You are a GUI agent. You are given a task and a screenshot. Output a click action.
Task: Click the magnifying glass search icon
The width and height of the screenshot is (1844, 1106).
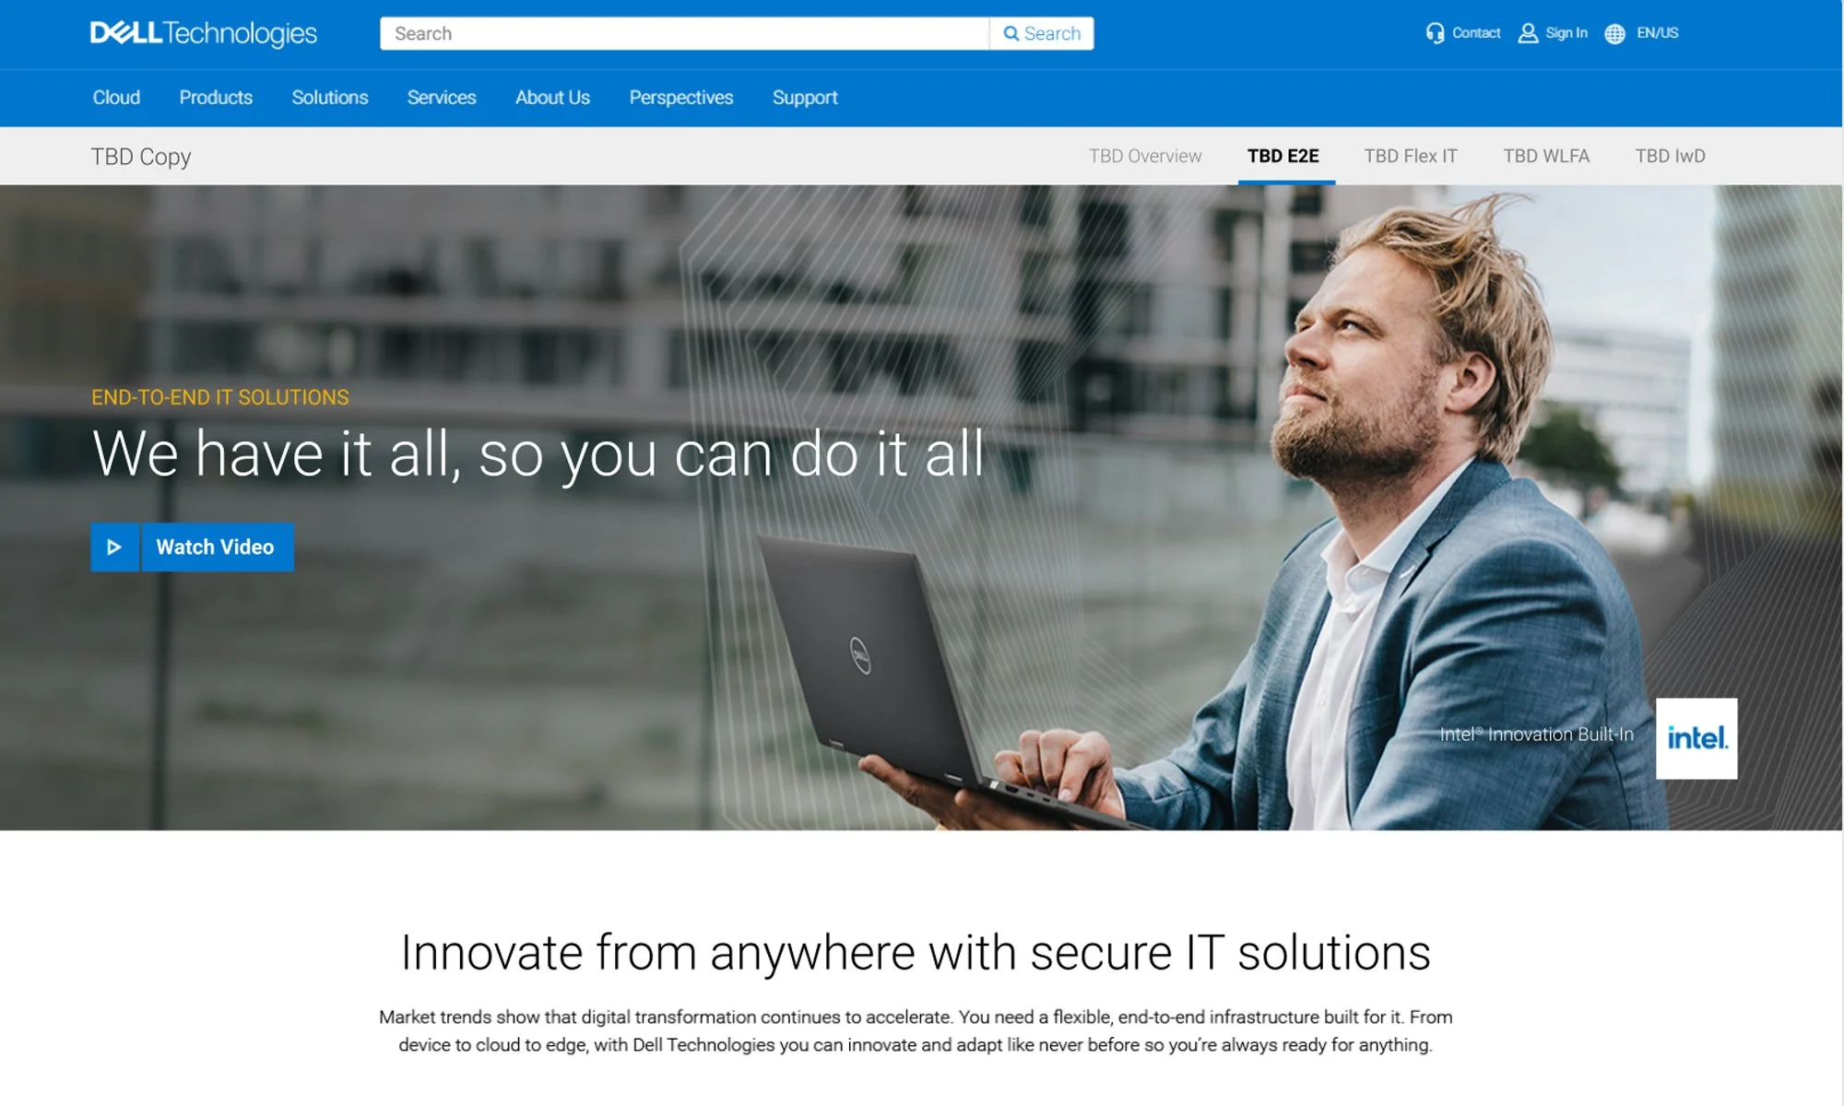[x=1011, y=33]
